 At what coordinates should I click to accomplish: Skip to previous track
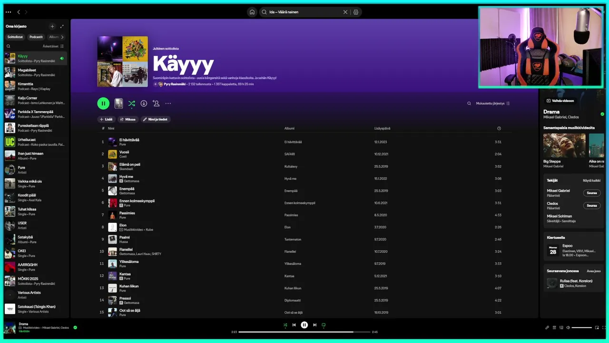[294, 325]
